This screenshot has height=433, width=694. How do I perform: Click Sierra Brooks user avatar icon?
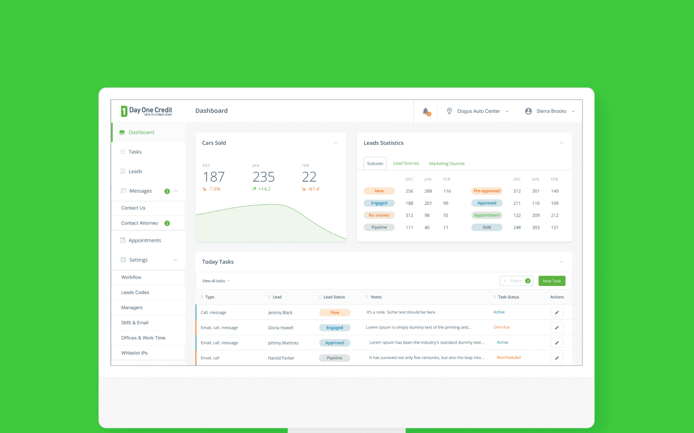tap(528, 111)
